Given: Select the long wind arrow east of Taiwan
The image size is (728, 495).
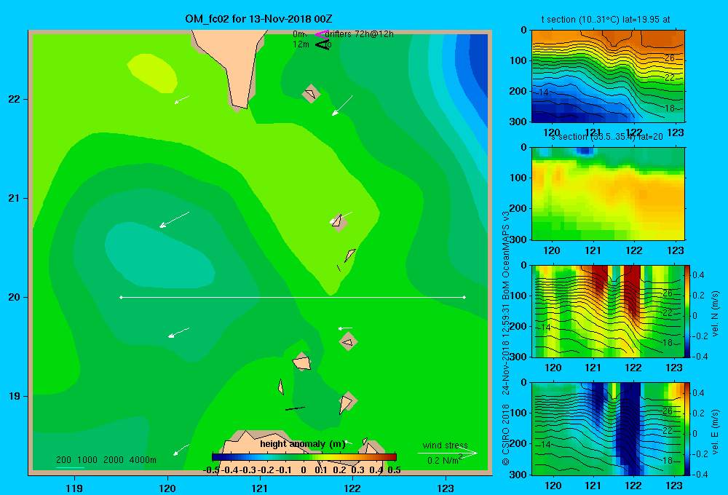Looking at the screenshot, I should click(x=342, y=106).
